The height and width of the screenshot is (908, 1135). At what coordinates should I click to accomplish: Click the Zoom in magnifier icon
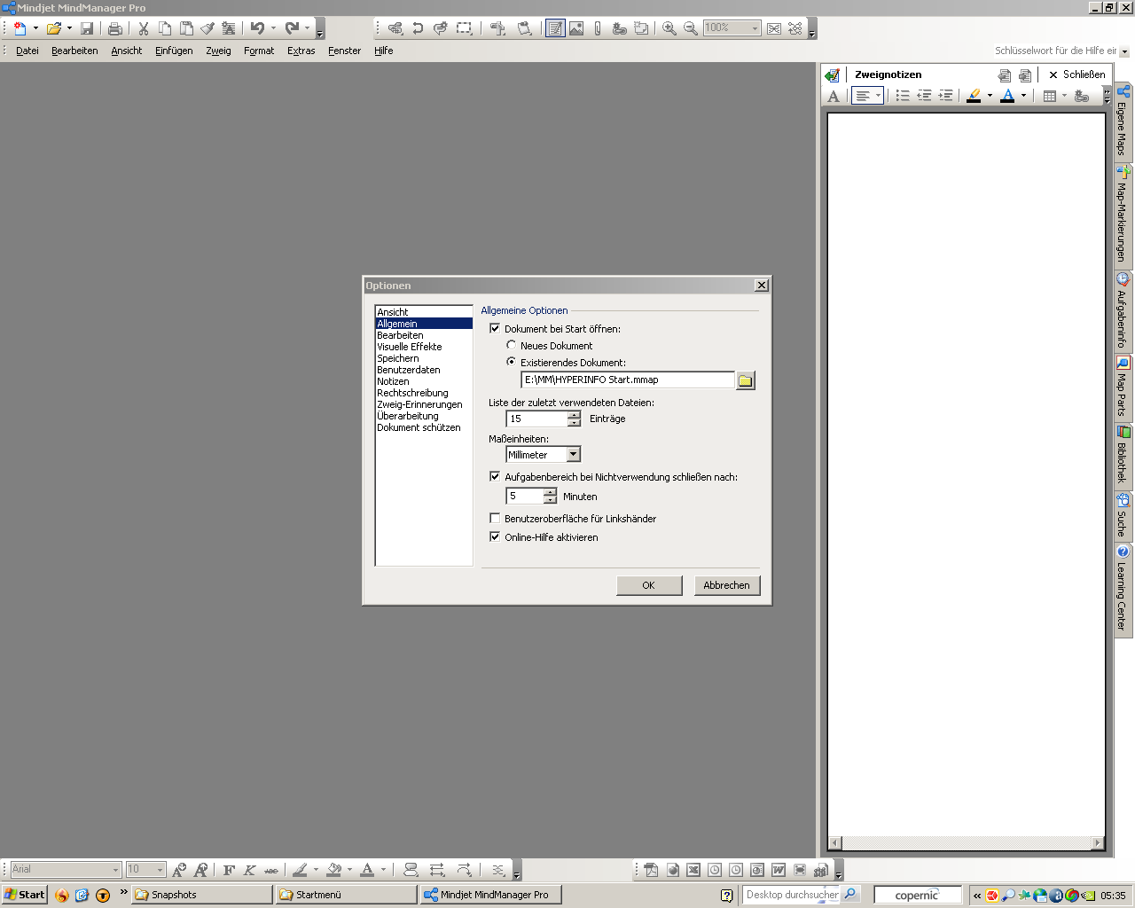click(669, 28)
